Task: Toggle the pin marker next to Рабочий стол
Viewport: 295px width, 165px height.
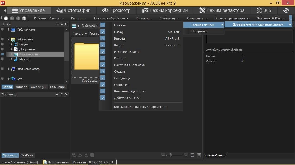Action: [x=2, y=29]
